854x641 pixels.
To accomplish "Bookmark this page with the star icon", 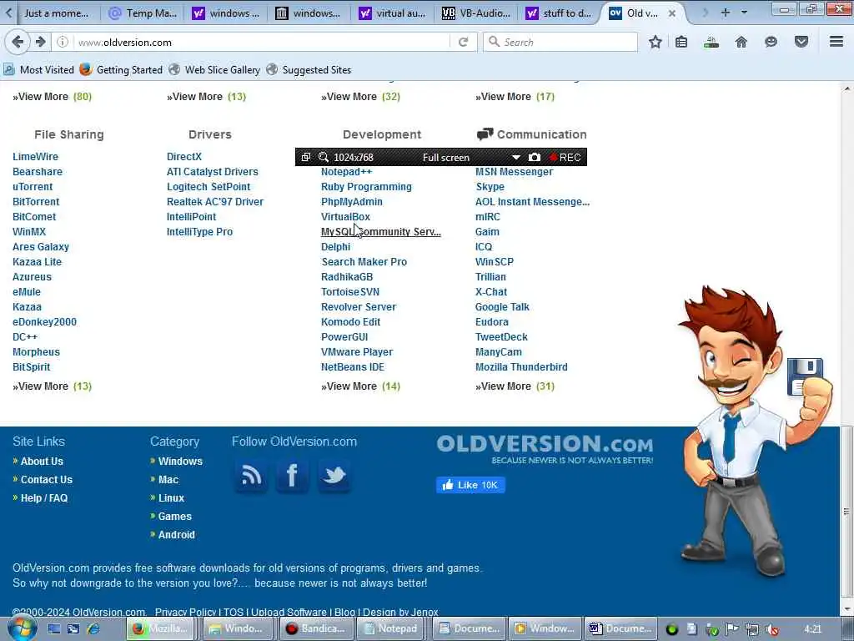I will 656,42.
